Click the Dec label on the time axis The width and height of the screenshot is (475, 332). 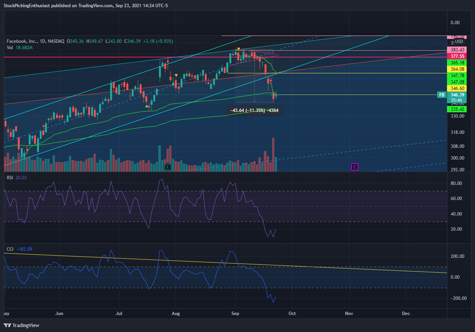point(406,313)
